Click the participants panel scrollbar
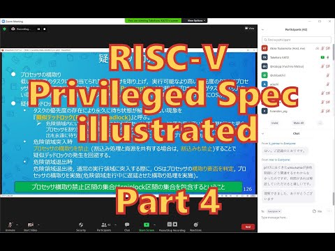The width and height of the screenshot is (335, 251). [x=334, y=52]
